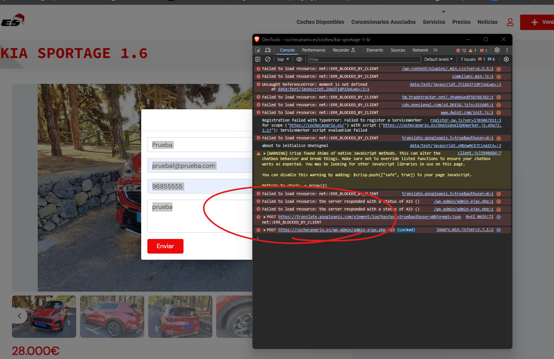The image size is (554, 359).
Task: Open the Recorder tab
Action: (x=344, y=50)
